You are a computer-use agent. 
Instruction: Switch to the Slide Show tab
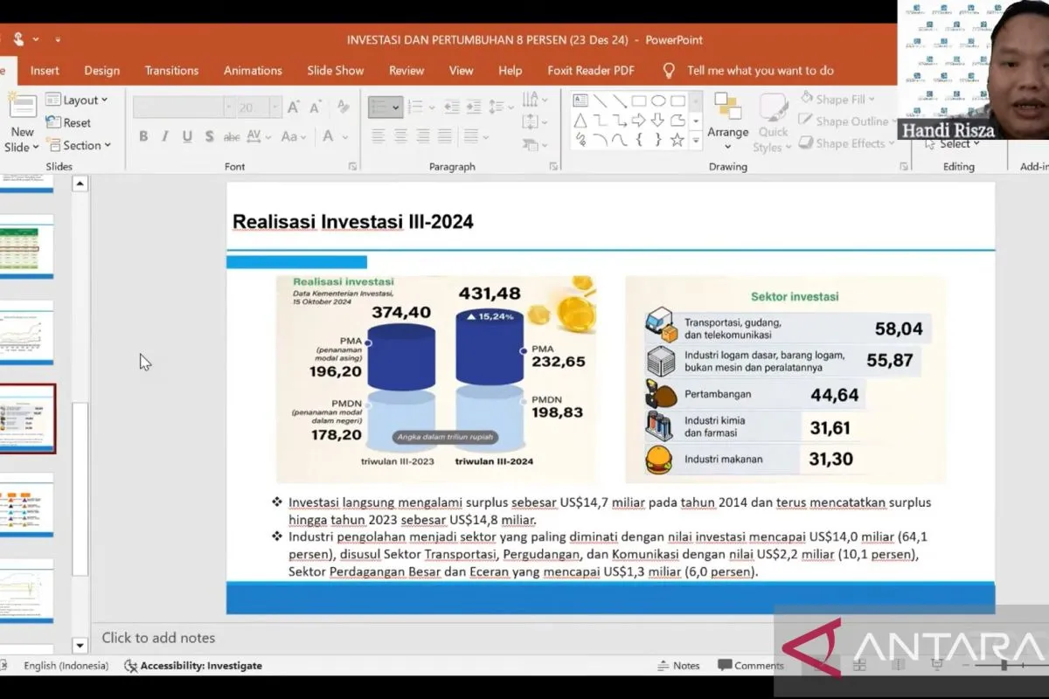(x=335, y=71)
